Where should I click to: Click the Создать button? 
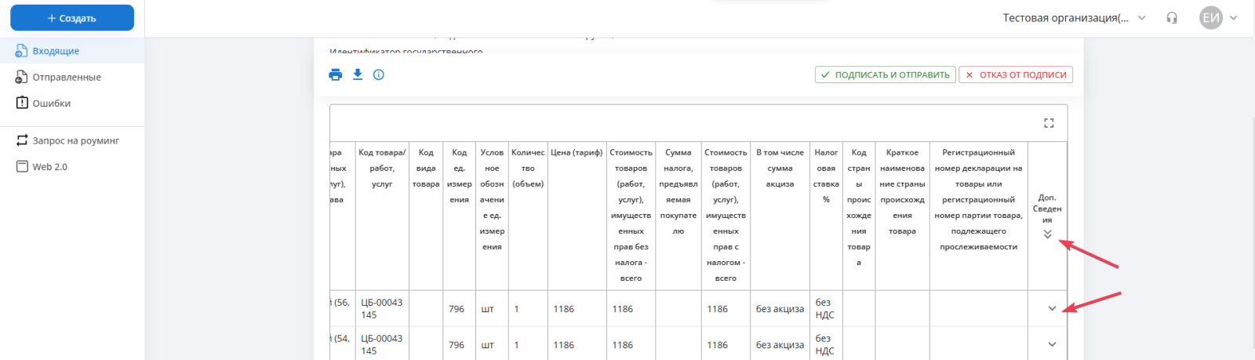tap(72, 18)
